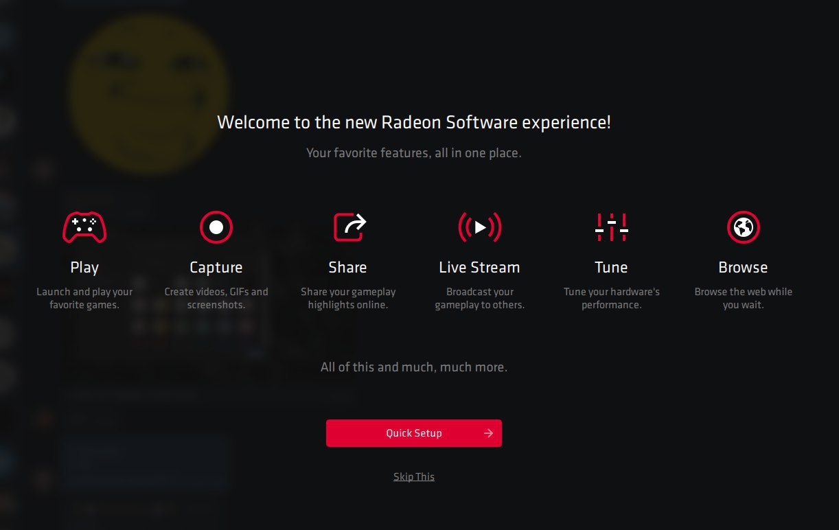Click 'Share your gameplay highlights online.' text
The height and width of the screenshot is (530, 839).
[348, 298]
